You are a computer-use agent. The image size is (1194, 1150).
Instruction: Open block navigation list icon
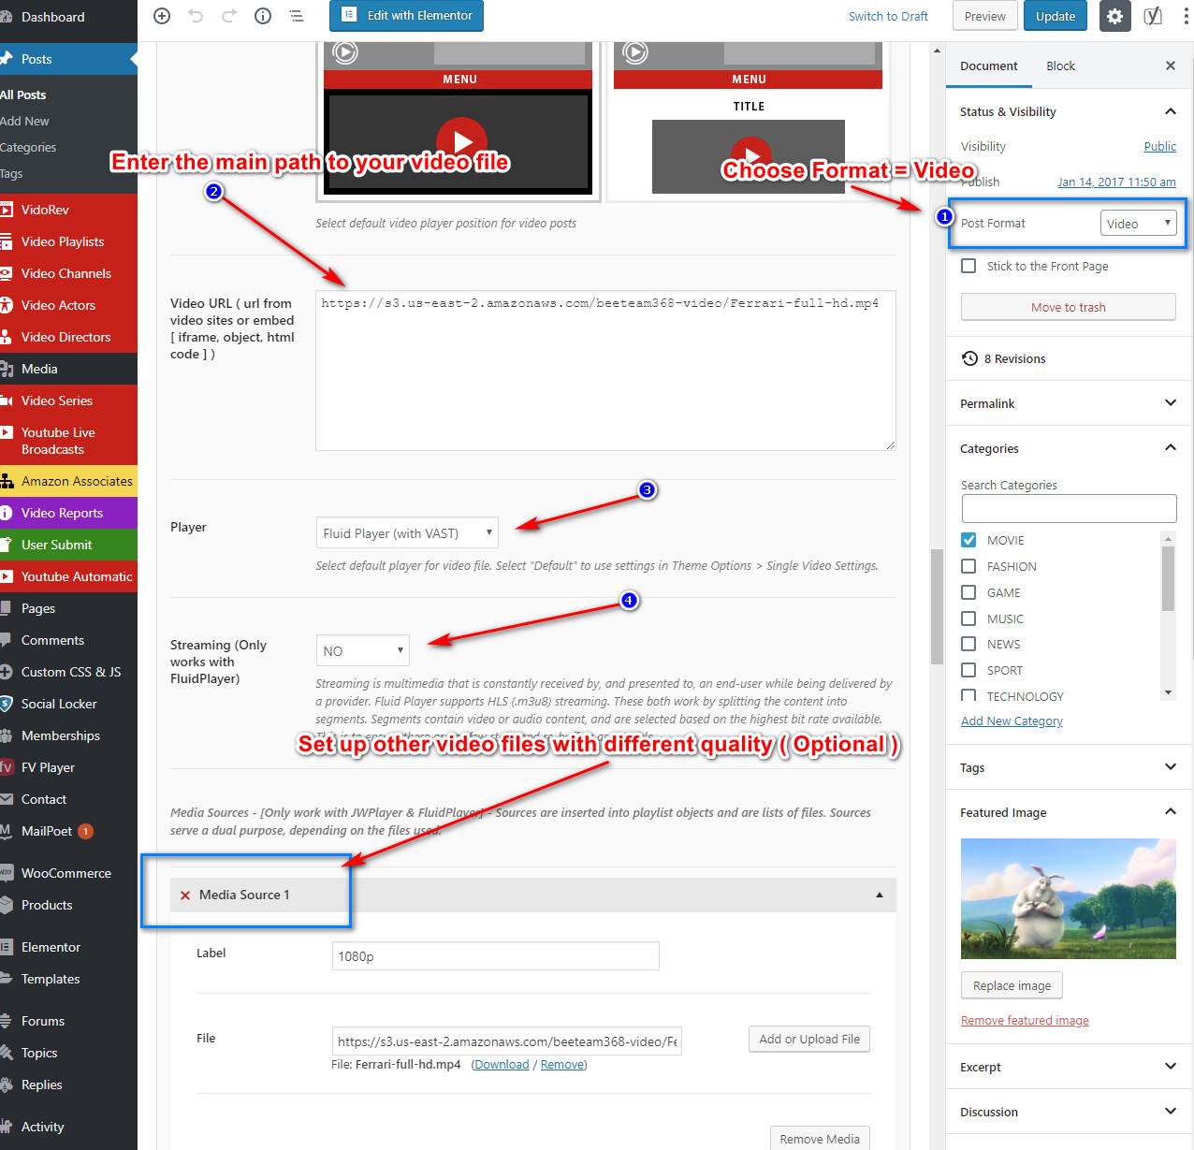click(297, 16)
